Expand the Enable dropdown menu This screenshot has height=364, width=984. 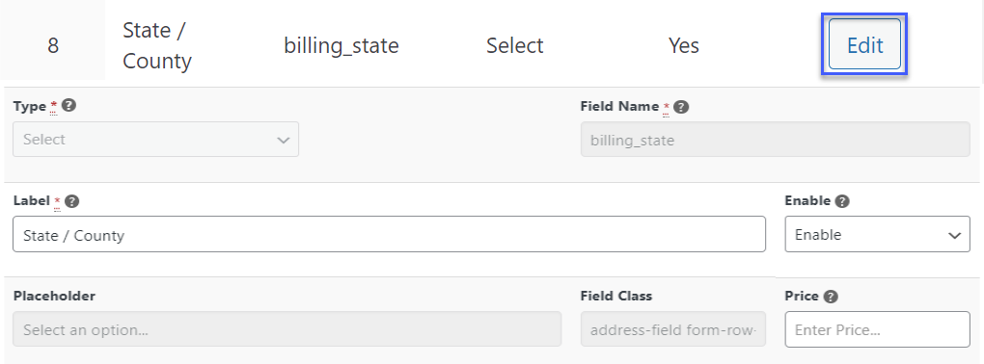click(x=877, y=234)
